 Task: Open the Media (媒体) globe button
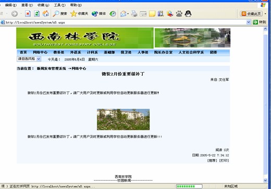(x=98, y=14)
